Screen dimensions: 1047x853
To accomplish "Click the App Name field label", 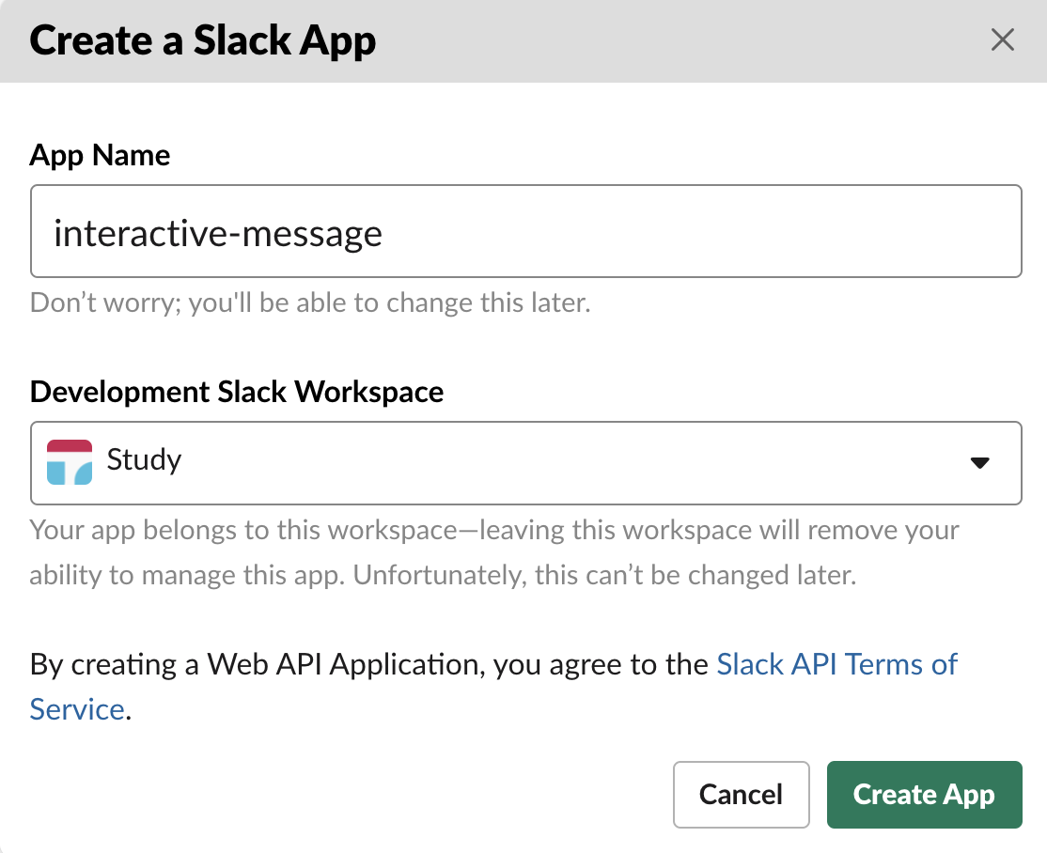I will (x=100, y=155).
